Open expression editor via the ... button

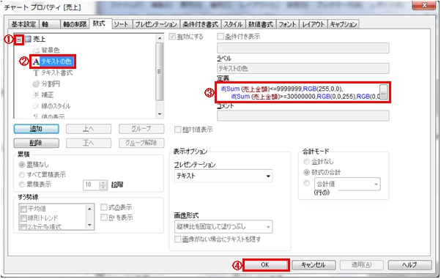(383, 92)
